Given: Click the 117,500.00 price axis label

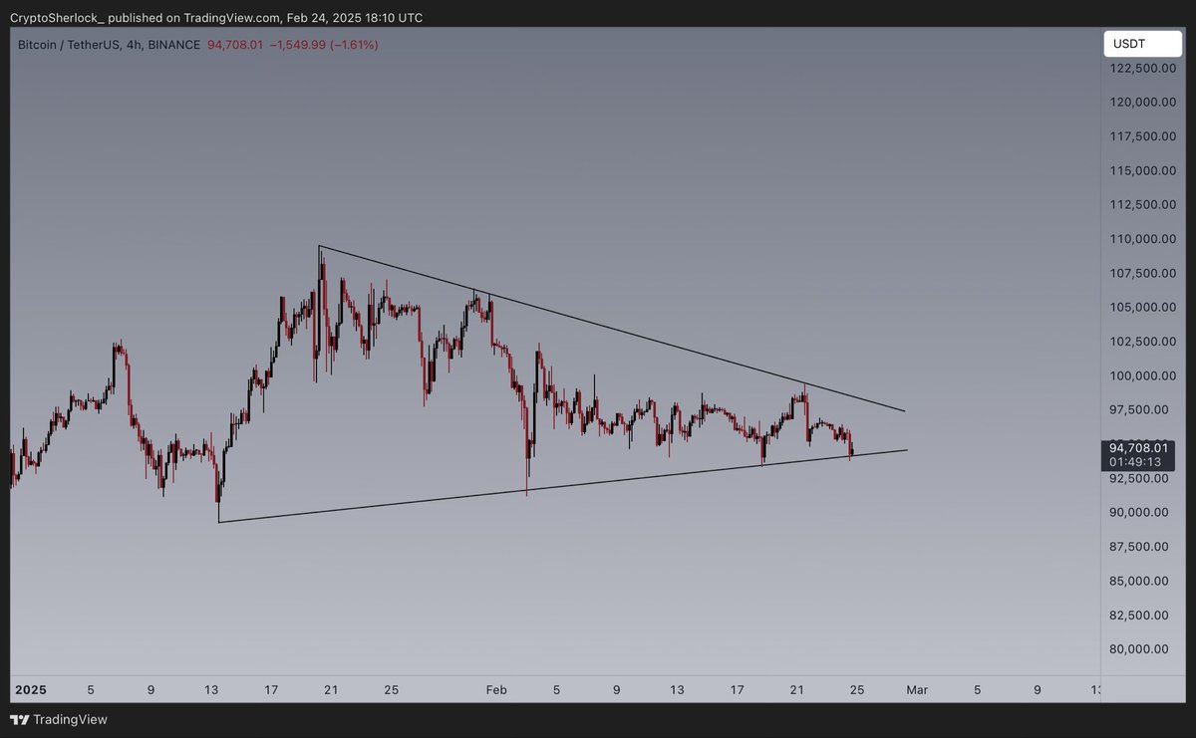Looking at the screenshot, I should point(1142,136).
